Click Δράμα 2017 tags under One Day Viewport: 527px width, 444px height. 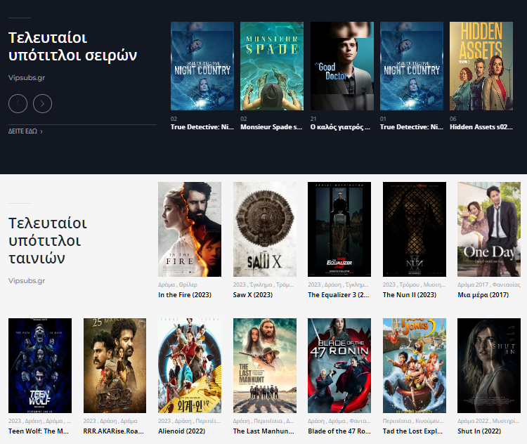(489, 285)
